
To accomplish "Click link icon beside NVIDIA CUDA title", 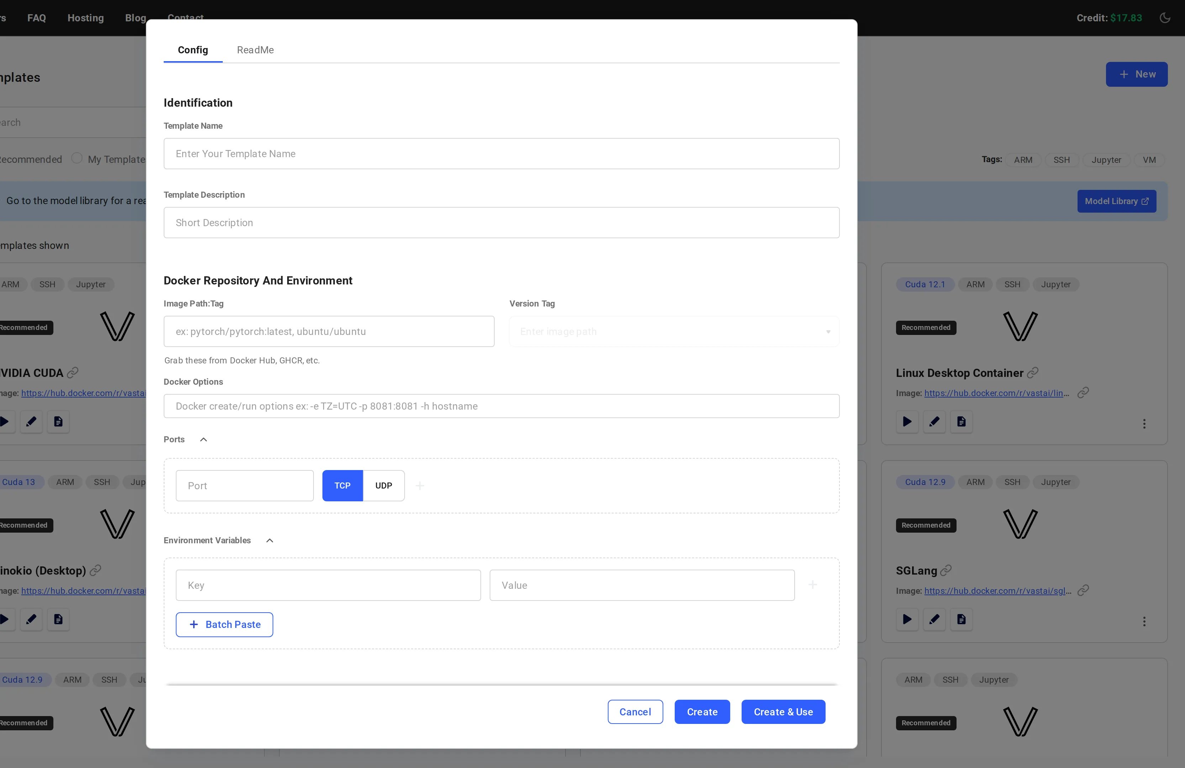I will (73, 373).
